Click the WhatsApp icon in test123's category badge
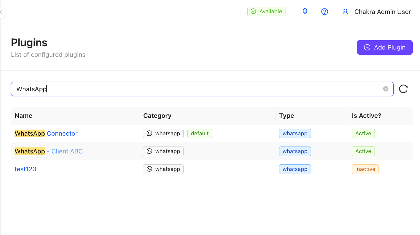Viewport: 420px width, 235px height. pyautogui.click(x=149, y=169)
